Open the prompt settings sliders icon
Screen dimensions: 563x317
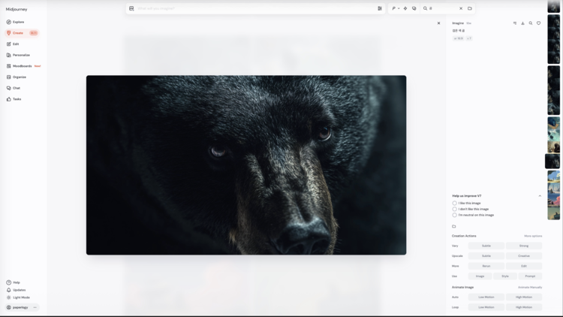click(x=380, y=8)
